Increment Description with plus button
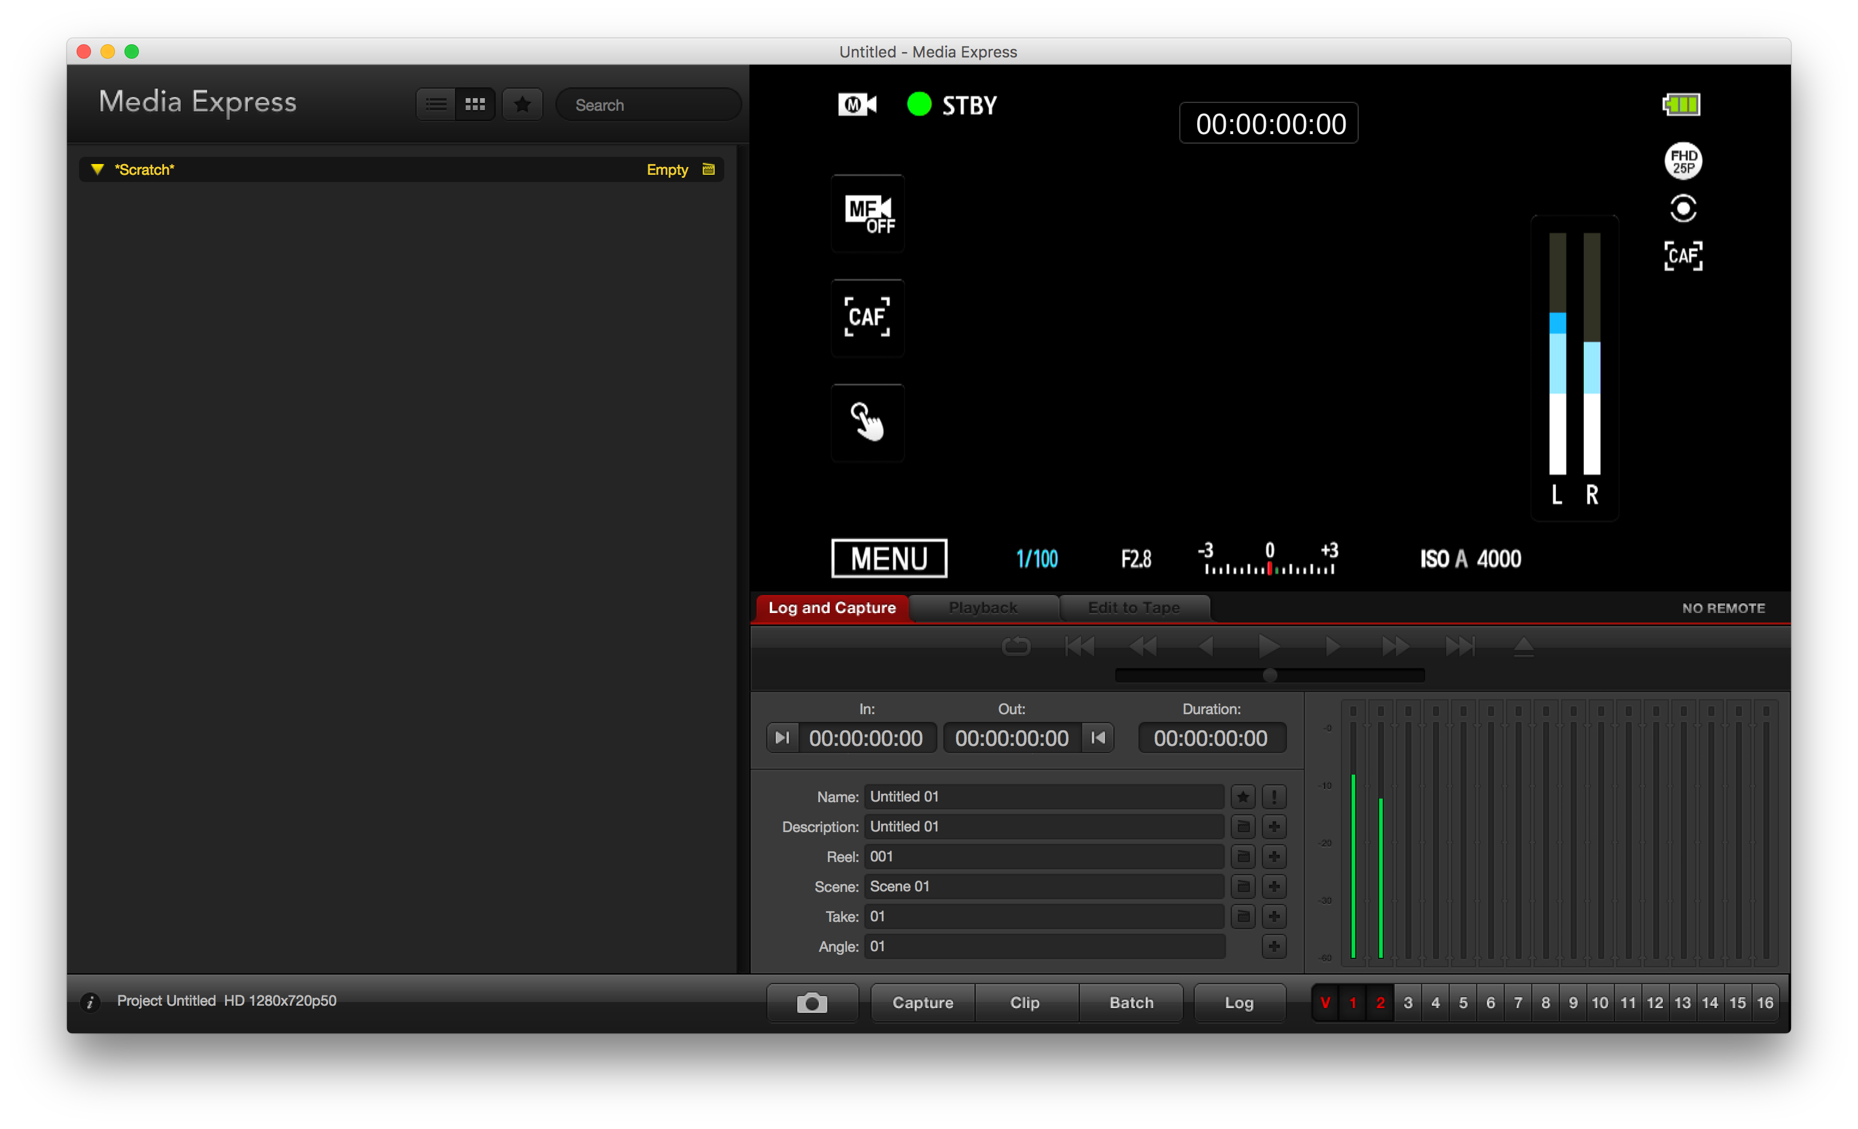This screenshot has width=1858, height=1129. click(1274, 827)
